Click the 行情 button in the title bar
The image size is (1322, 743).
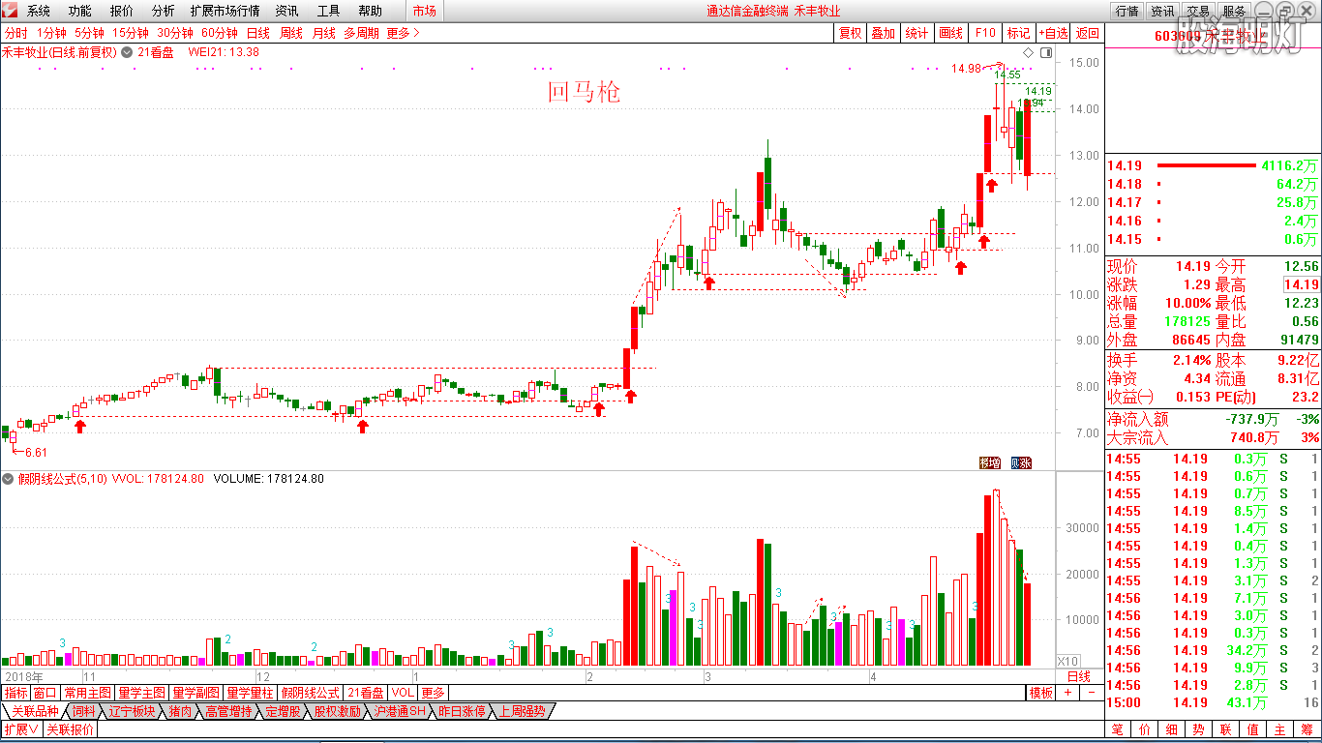[1127, 11]
